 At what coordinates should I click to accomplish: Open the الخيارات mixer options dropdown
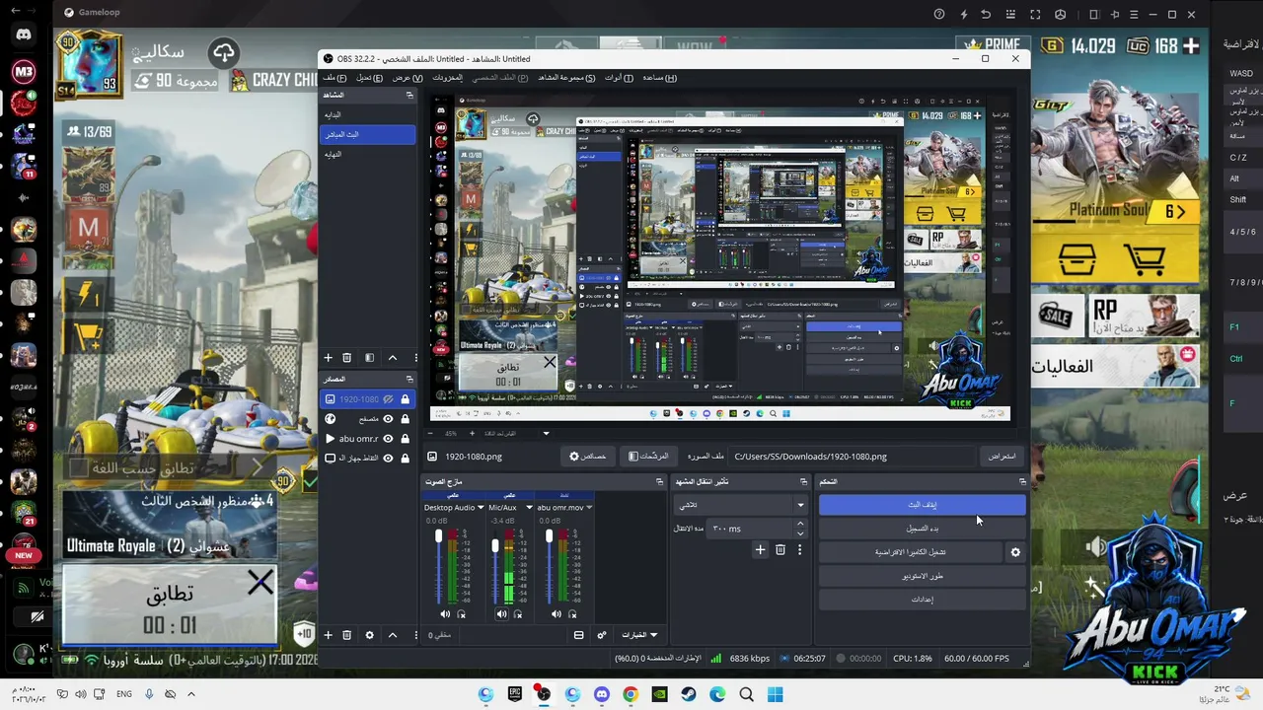[x=638, y=635]
